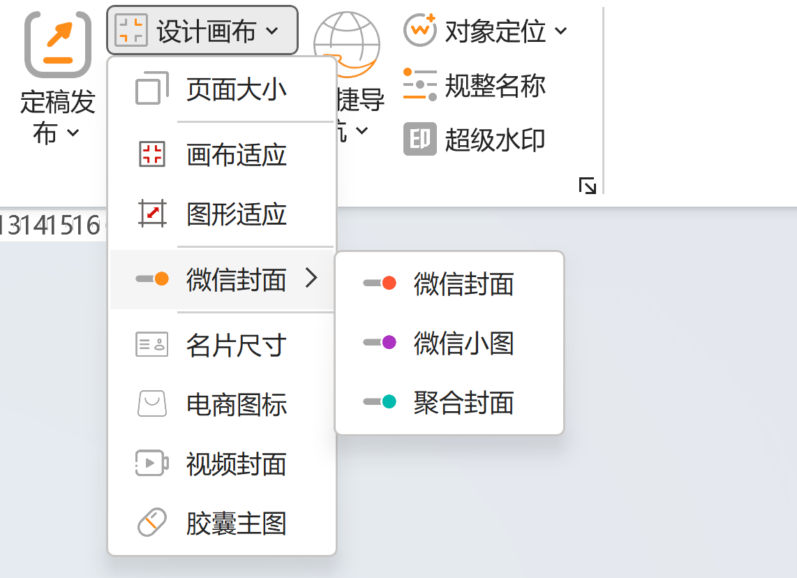The width and height of the screenshot is (797, 578).
Task: Click the 视频封面 video cover icon
Action: (x=151, y=464)
